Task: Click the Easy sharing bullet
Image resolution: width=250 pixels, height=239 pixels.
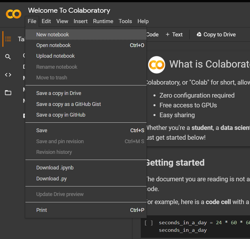Action: pyautogui.click(x=177, y=115)
